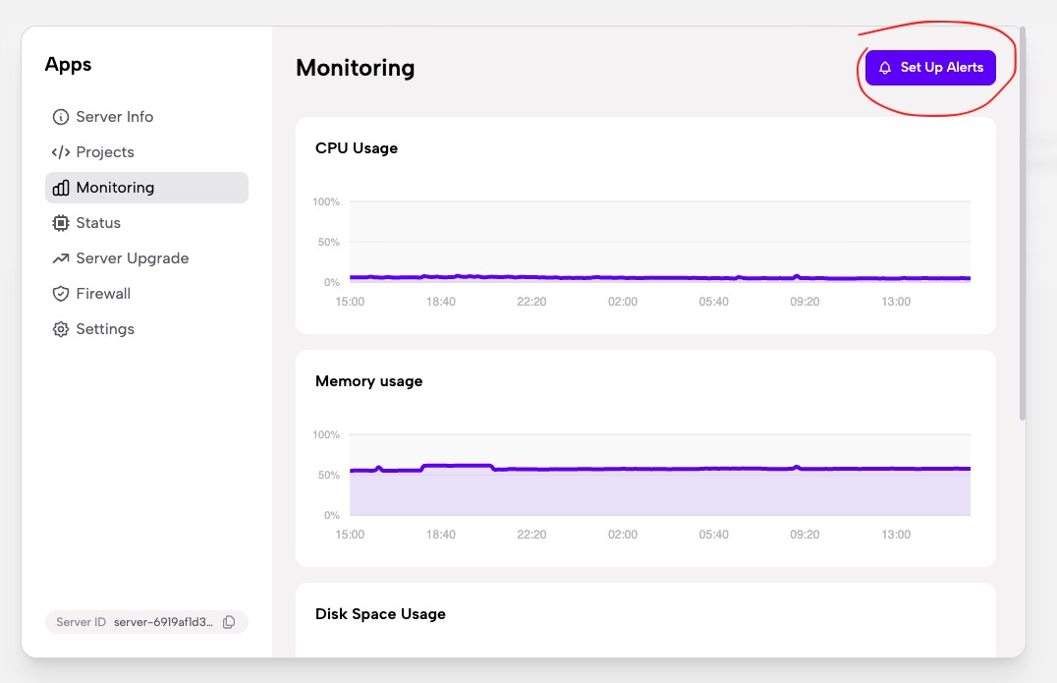The height and width of the screenshot is (683, 1057).
Task: Click the Memory usage chart area
Action: click(x=658, y=491)
